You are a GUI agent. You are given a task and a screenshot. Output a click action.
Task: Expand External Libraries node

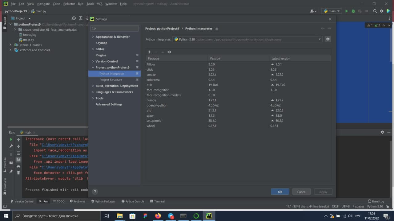[10, 45]
